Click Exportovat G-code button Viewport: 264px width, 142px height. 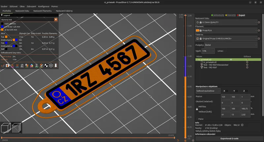229,138
